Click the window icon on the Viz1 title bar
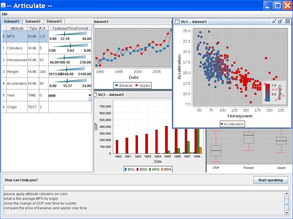293x219 pixels. click(x=177, y=21)
